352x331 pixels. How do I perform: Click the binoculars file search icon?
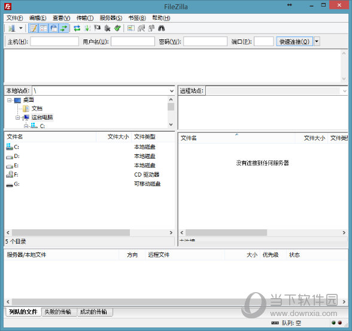click(x=162, y=28)
